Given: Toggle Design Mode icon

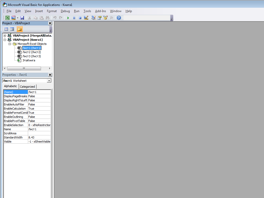Looking at the screenshot, I should coord(86,18).
